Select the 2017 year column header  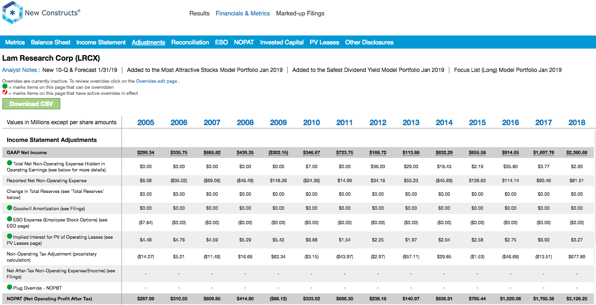pyautogui.click(x=544, y=122)
